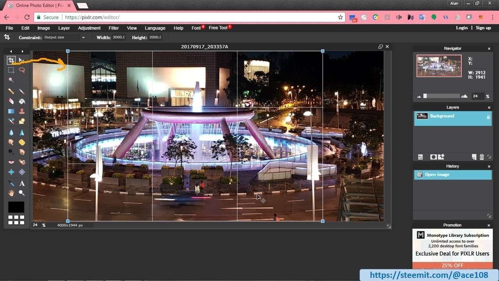This screenshot has width=499, height=281.
Task: Open the Image menu
Action: click(x=44, y=28)
